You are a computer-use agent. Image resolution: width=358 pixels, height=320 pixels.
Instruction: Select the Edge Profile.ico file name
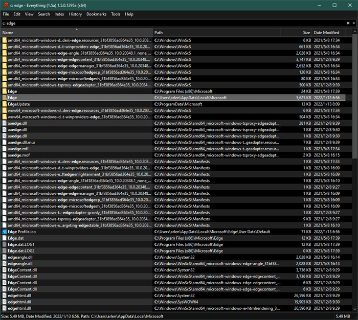(21, 232)
